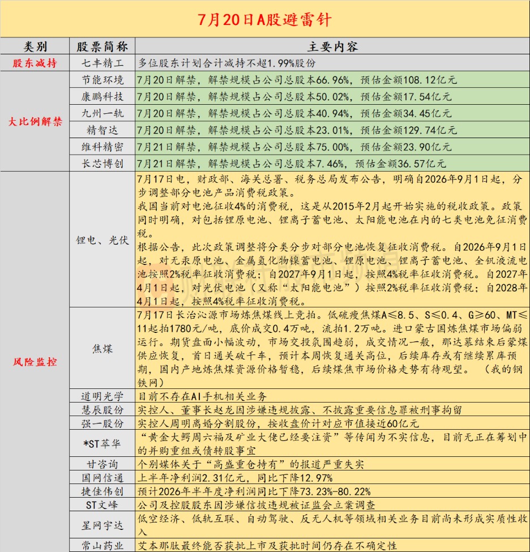
Task: Click the 康鹏科技 unlock details row
Action: pyautogui.click(x=332, y=96)
